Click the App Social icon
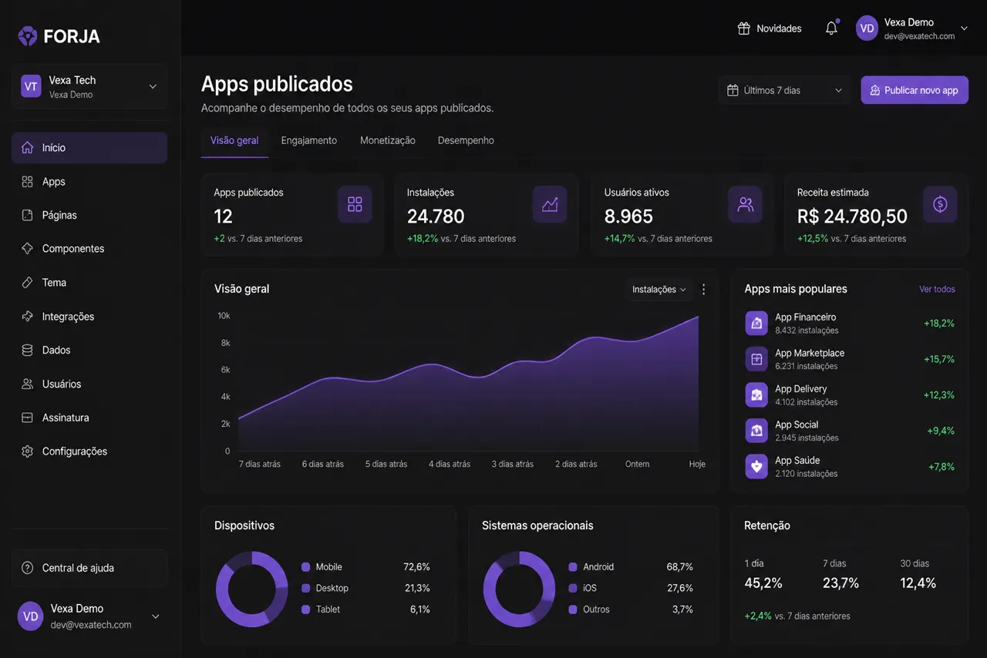Image resolution: width=987 pixels, height=658 pixels. 756,431
